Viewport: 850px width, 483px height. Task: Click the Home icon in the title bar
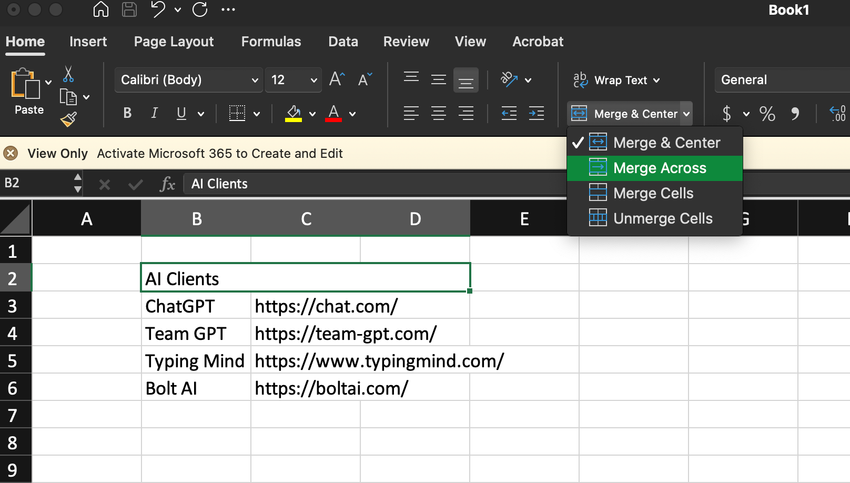[100, 9]
